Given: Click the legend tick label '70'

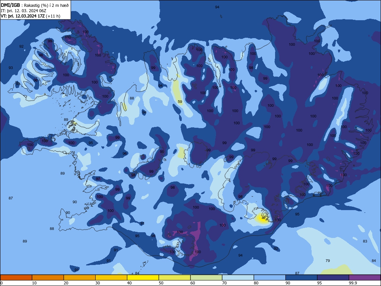Looking at the screenshot, I should 224,283.
